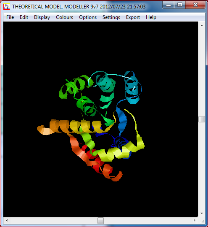This screenshot has width=208, height=227.
Task: Click the horizontal scrollbar right arrow
Action: (195, 221)
